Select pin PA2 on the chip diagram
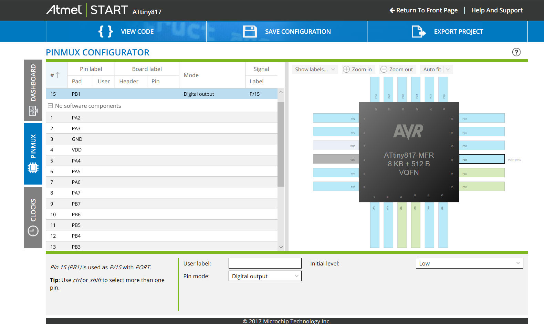 pyautogui.click(x=336, y=118)
